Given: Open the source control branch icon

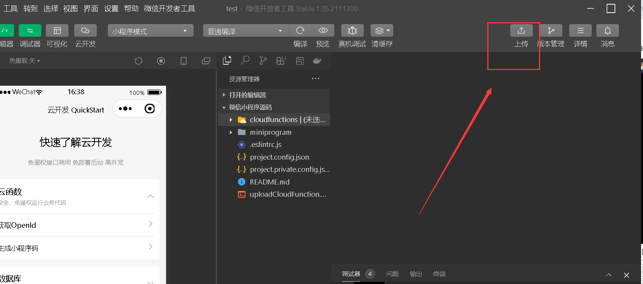Looking at the screenshot, I should pyautogui.click(x=263, y=60).
